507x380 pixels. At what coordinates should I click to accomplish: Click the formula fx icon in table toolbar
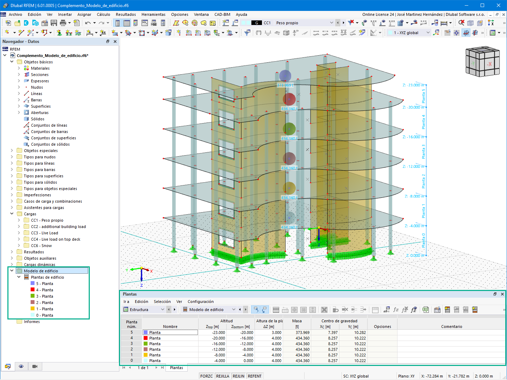tap(396, 310)
